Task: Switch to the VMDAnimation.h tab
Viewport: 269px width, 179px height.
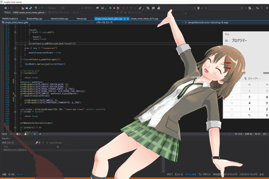Action: point(10,18)
